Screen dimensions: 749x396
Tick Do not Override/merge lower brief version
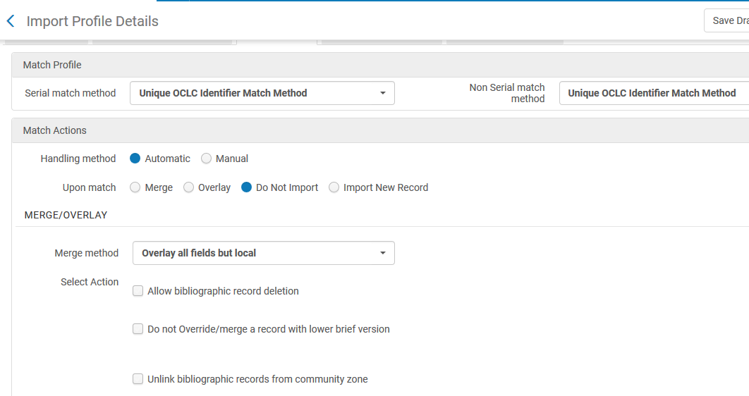138,329
